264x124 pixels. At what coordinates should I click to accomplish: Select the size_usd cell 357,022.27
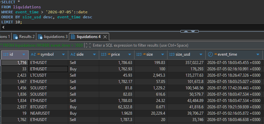[186, 63]
